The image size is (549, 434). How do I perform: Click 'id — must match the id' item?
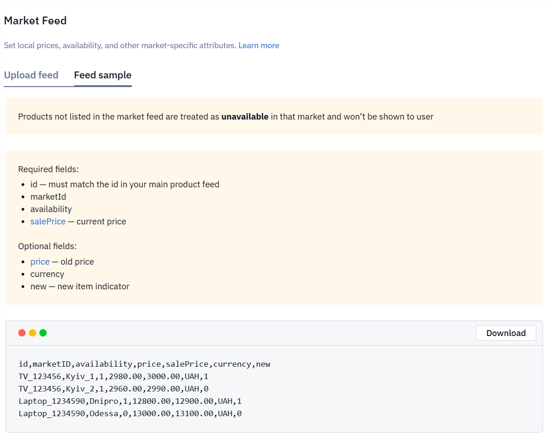pos(125,184)
